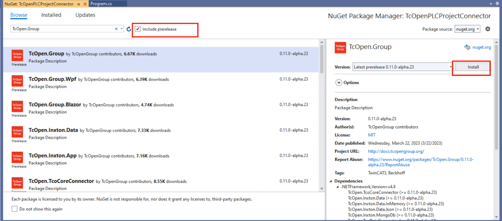The width and height of the screenshot is (502, 221).
Task: Open the nuget.org link
Action: [482, 47]
